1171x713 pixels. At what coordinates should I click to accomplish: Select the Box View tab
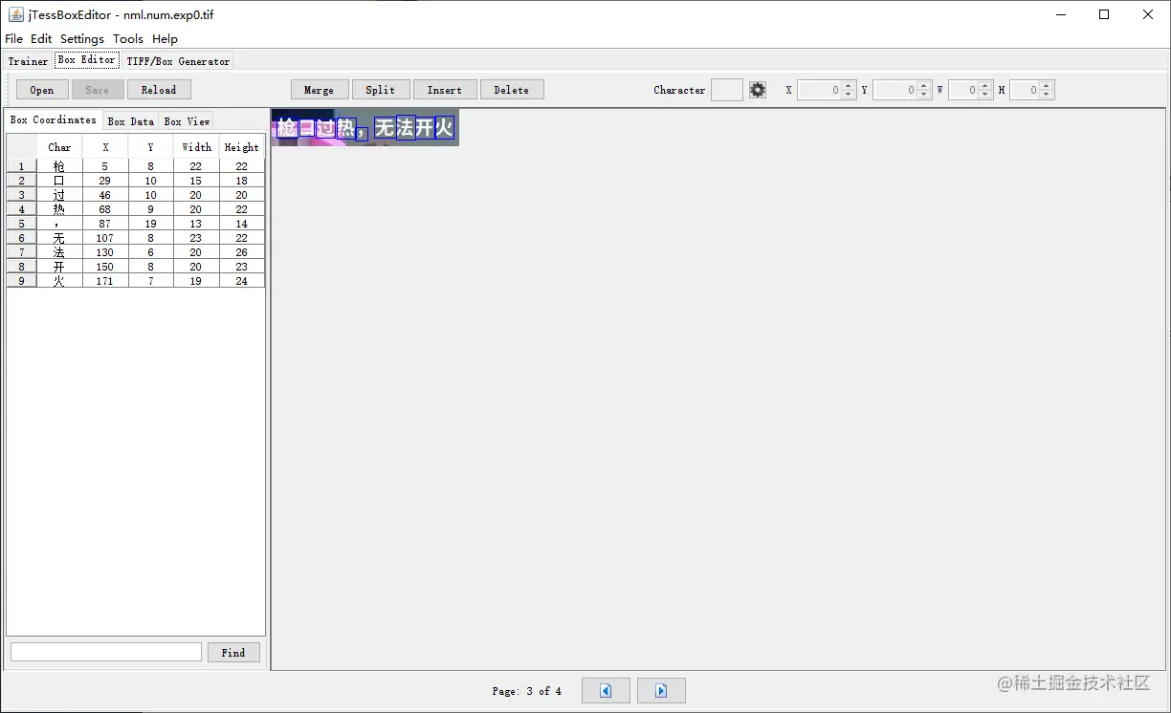tap(187, 121)
